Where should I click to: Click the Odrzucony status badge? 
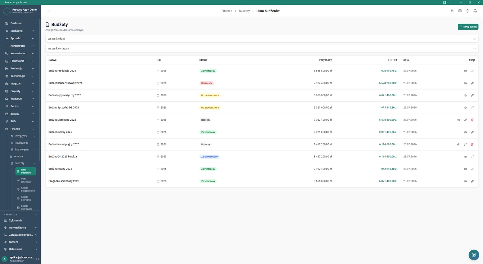click(207, 83)
